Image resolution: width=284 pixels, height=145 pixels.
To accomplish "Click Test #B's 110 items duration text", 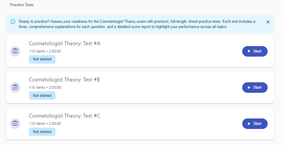I will [x=45, y=88].
